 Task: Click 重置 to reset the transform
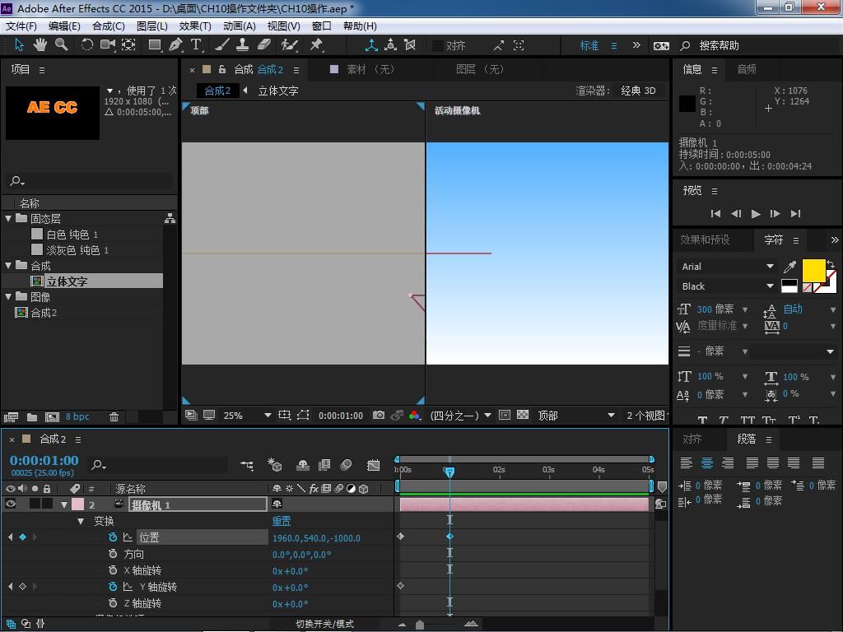[x=282, y=521]
